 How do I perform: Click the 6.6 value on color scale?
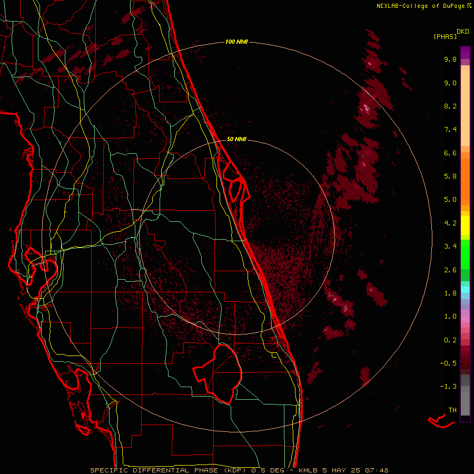(450, 153)
